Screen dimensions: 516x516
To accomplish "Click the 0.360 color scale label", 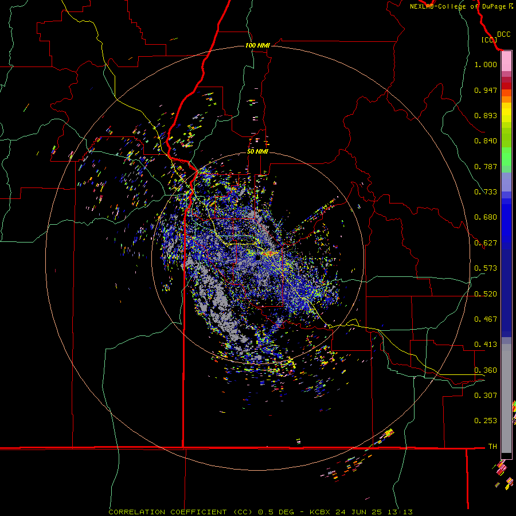I will (486, 370).
